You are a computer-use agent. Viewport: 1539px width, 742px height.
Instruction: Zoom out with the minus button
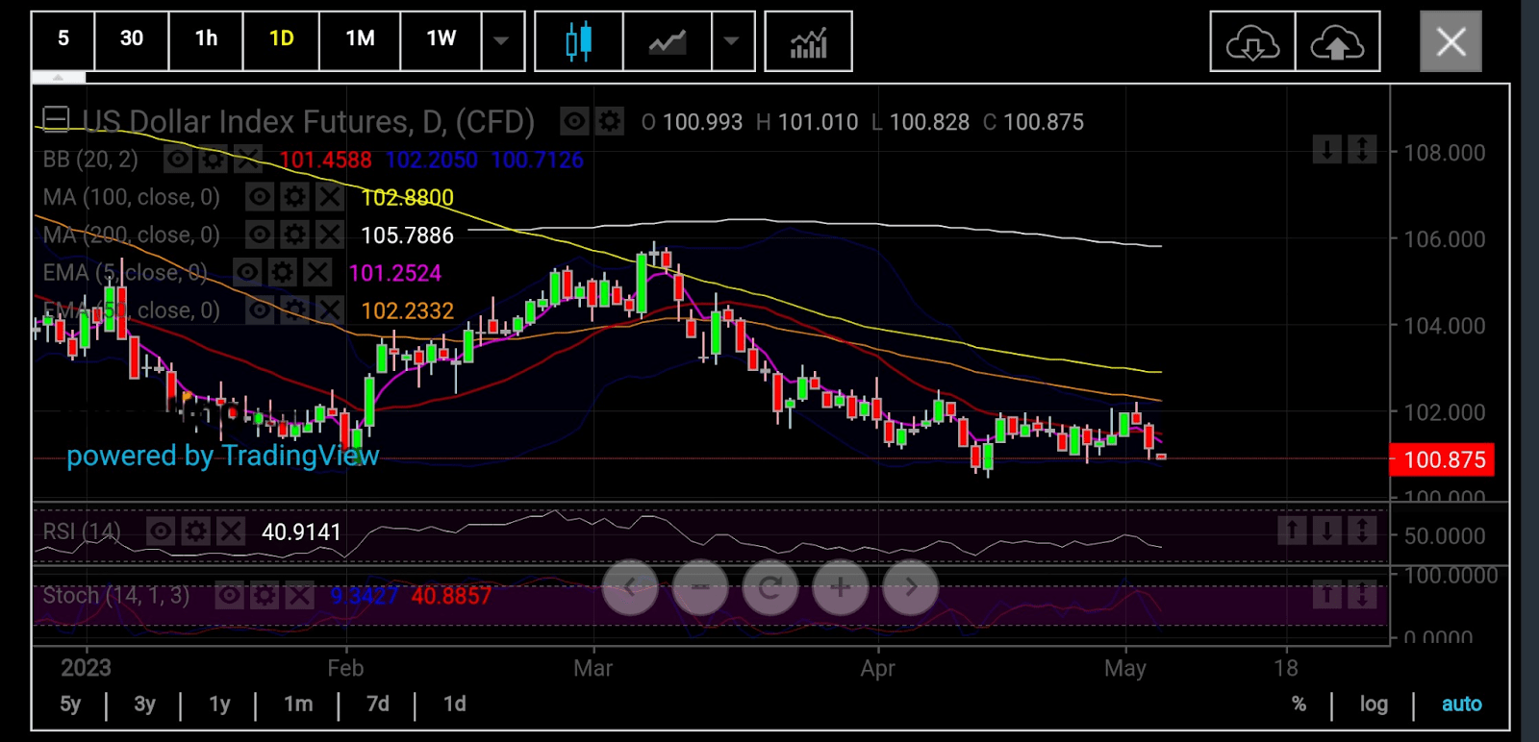(x=700, y=587)
